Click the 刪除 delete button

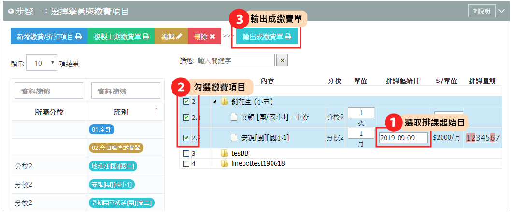coord(204,36)
